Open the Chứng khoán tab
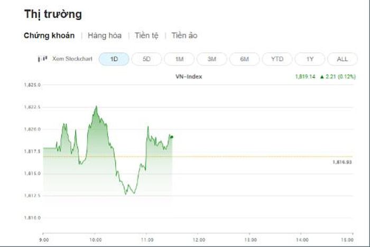The width and height of the screenshot is (370, 247). (x=49, y=35)
